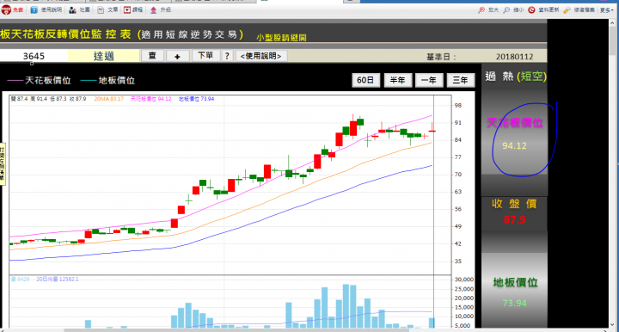The height and width of the screenshot is (332, 619).
Task: Click the ceiling price value 94.12 in side panel
Action: pyautogui.click(x=514, y=146)
